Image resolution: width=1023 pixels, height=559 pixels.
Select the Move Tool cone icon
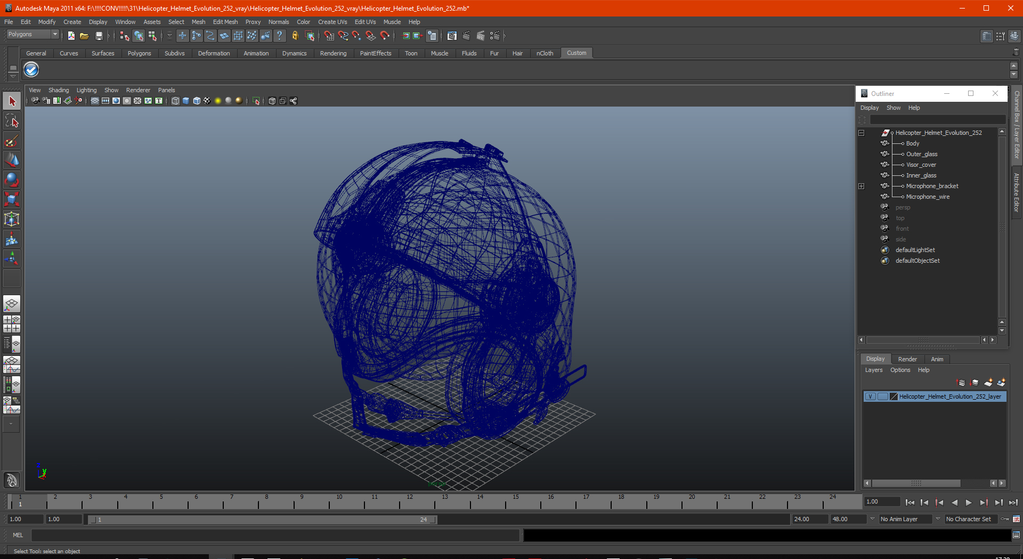click(x=12, y=160)
